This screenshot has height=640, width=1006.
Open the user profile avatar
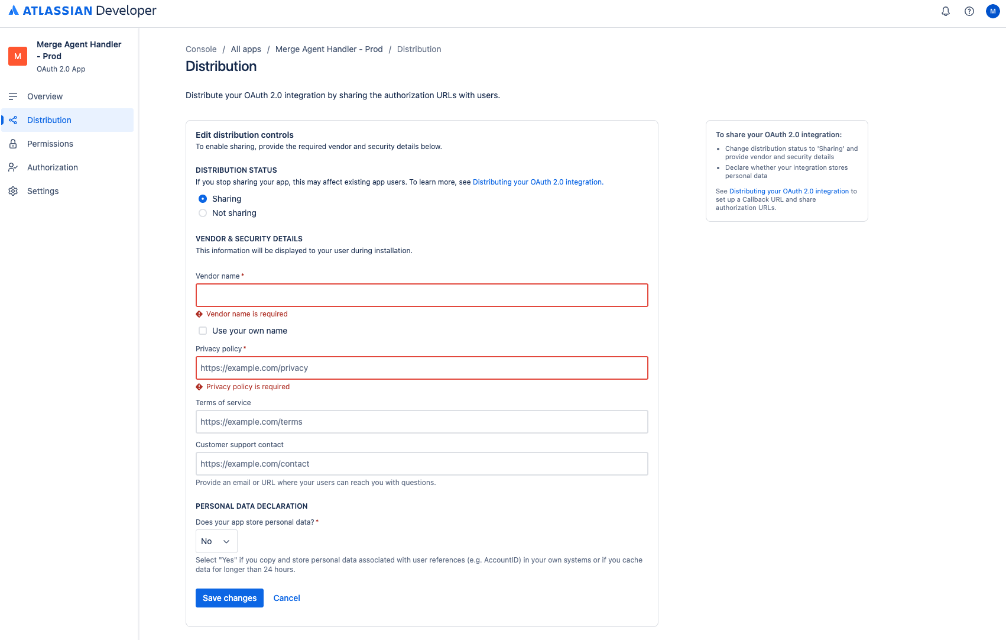click(993, 11)
